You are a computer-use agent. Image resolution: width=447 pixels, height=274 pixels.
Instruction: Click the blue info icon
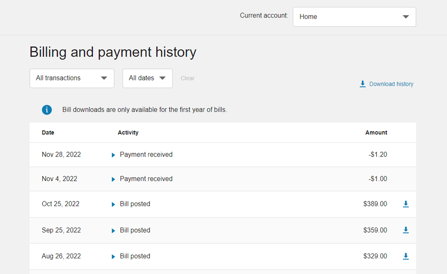[x=47, y=110]
